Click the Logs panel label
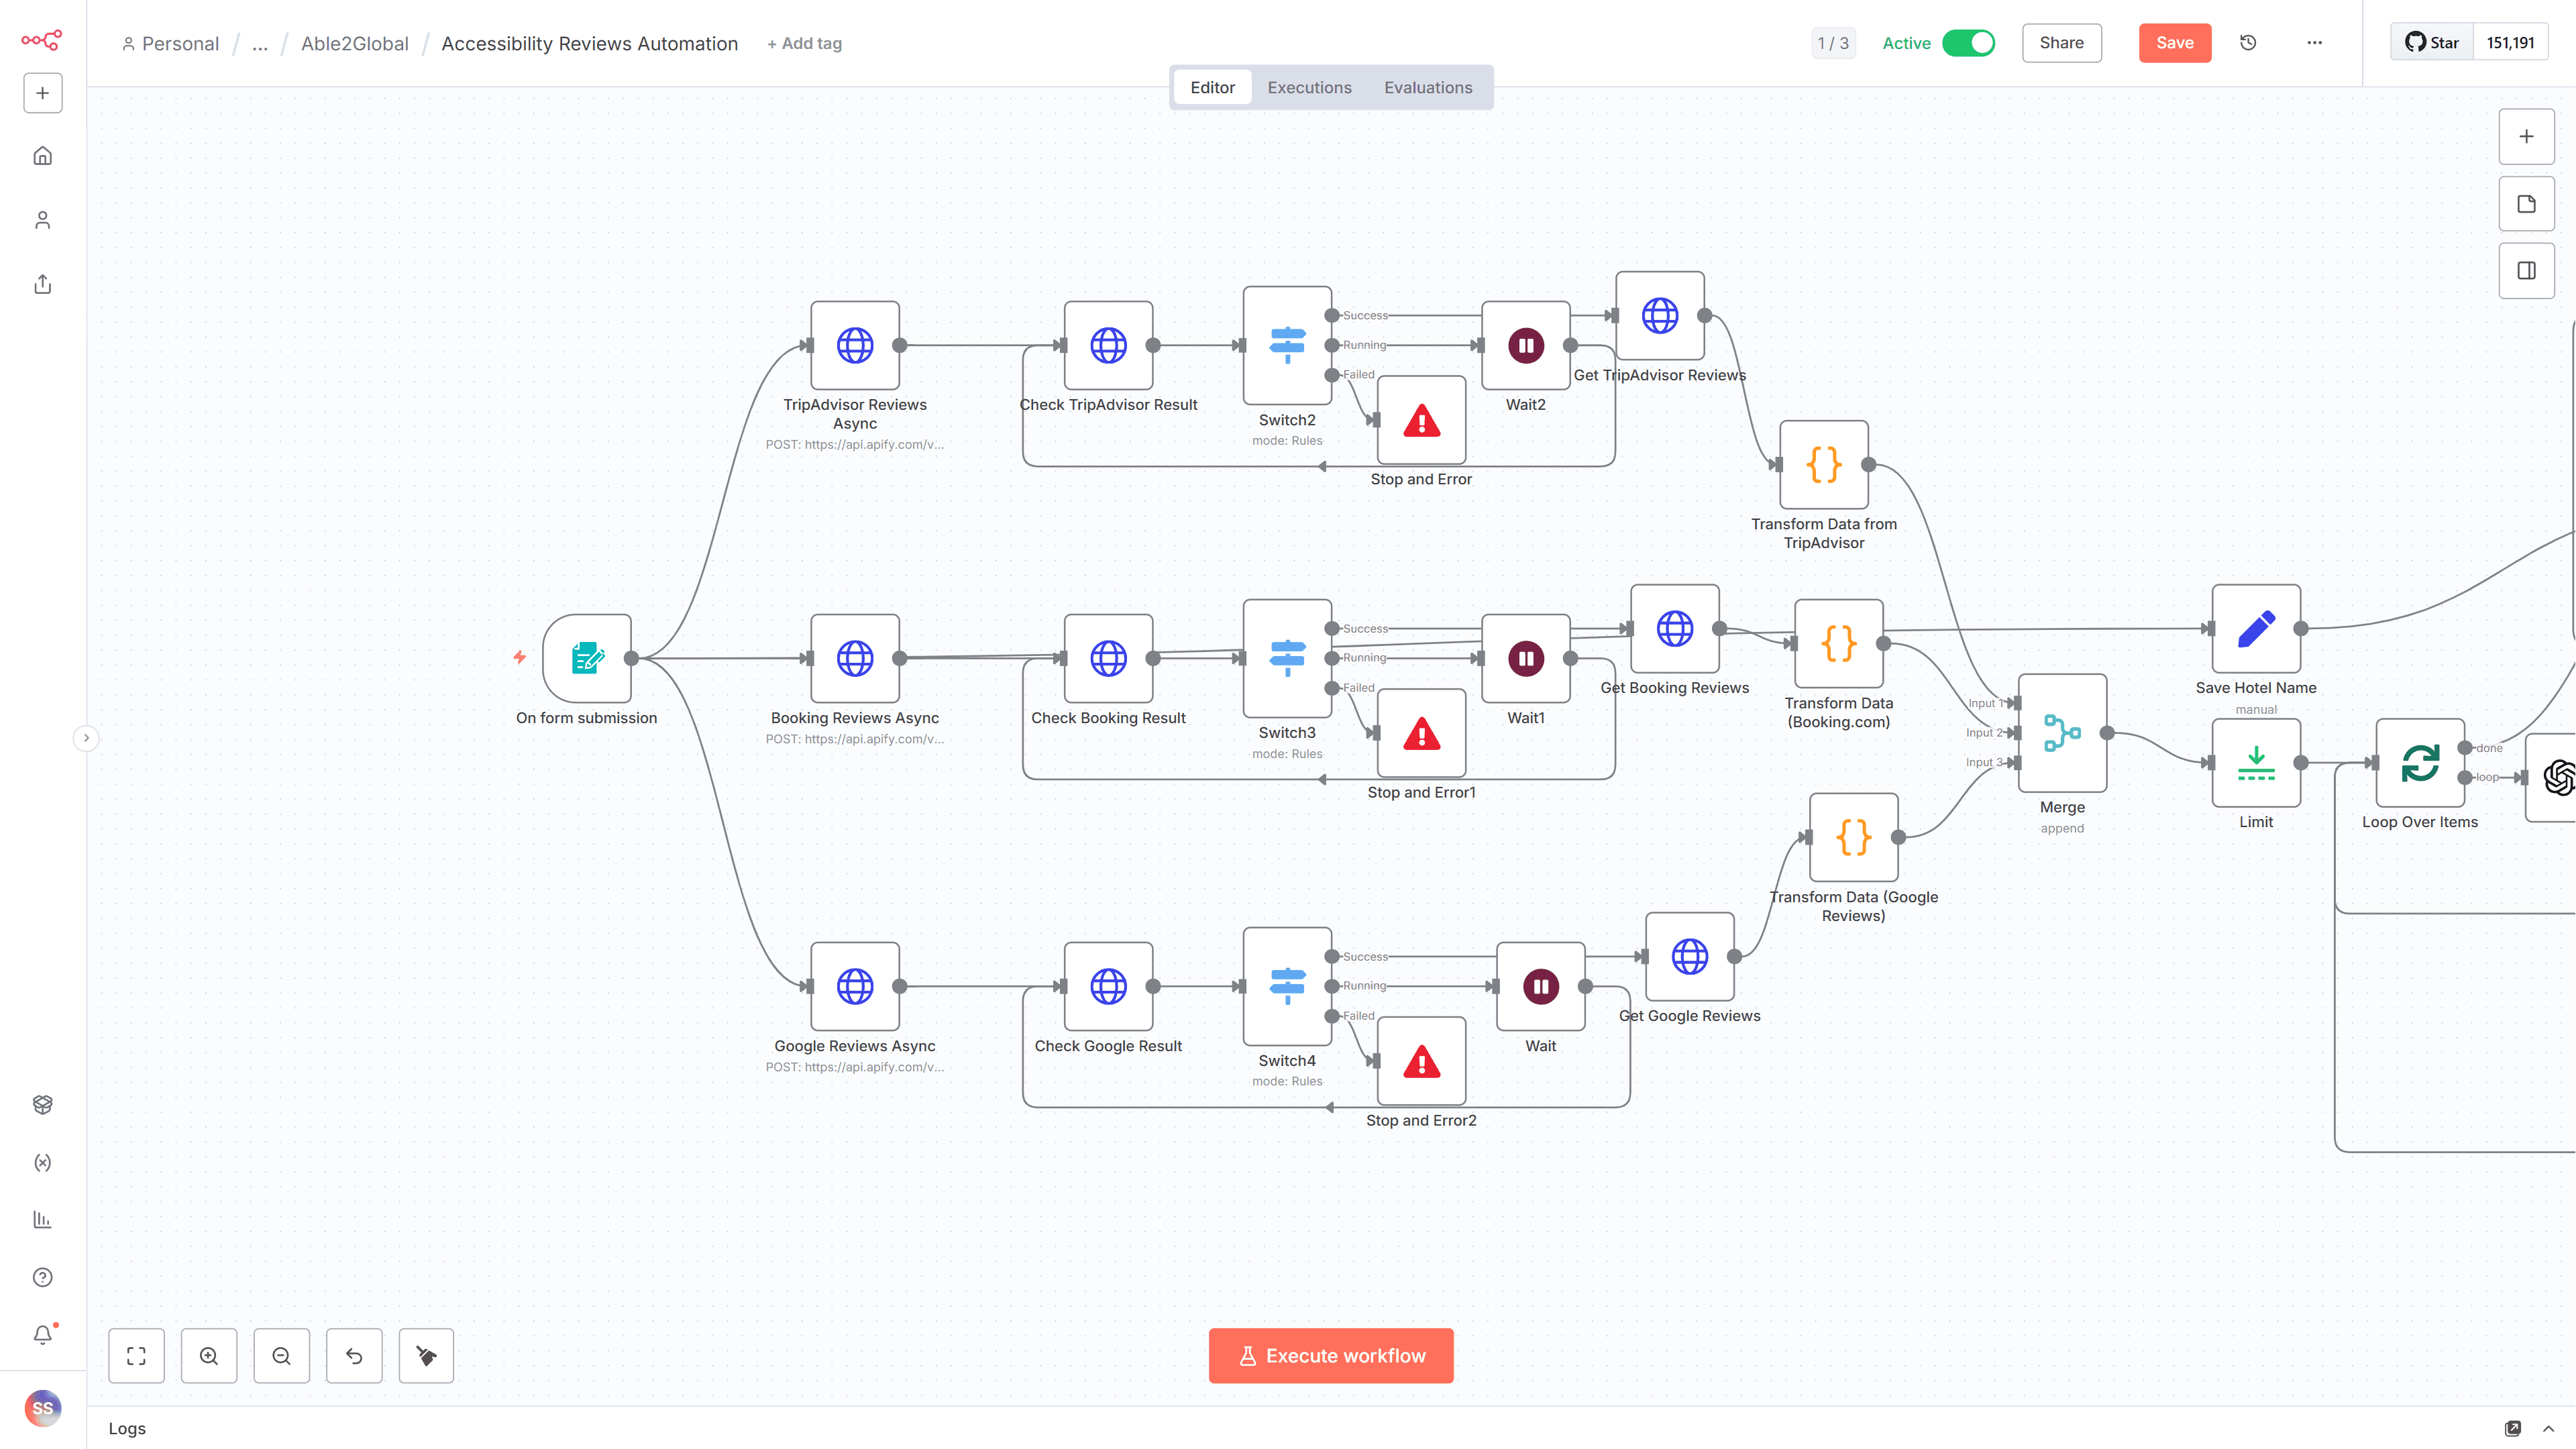2576x1449 pixels. pyautogui.click(x=127, y=1428)
